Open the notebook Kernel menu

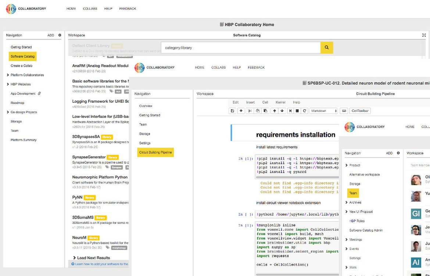(x=280, y=102)
